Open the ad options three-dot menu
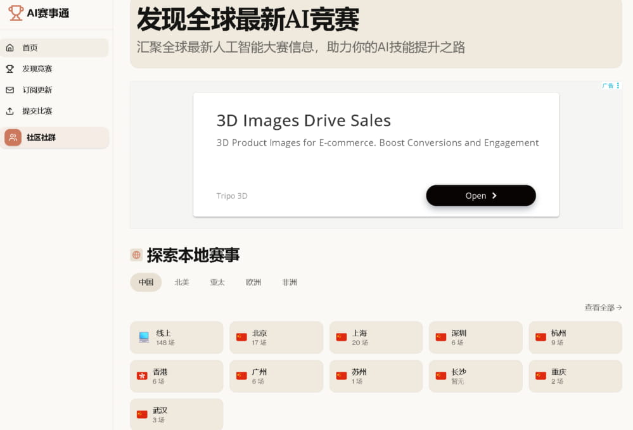 pos(618,85)
